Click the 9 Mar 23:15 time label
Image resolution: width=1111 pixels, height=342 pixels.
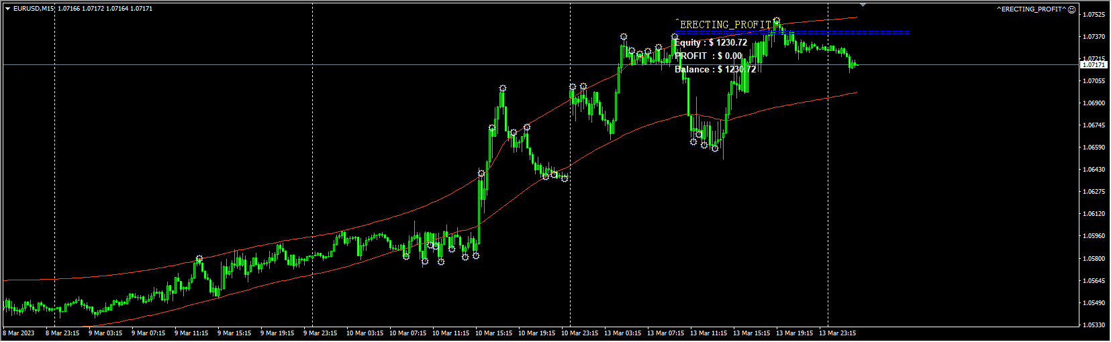[320, 333]
